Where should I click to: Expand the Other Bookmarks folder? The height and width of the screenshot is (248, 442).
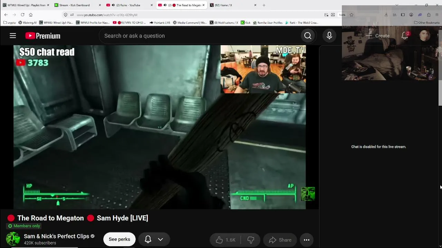point(427,23)
